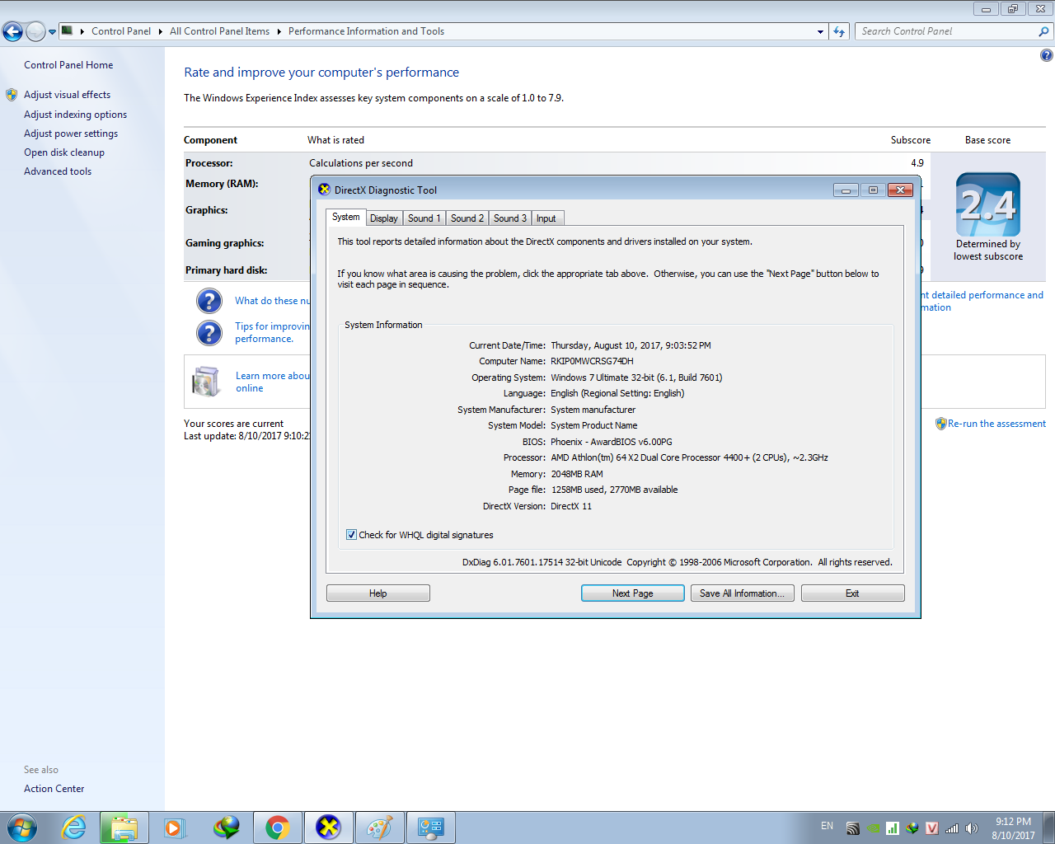Click the green signal bars tray icon
The height and width of the screenshot is (844, 1055).
[x=893, y=828]
